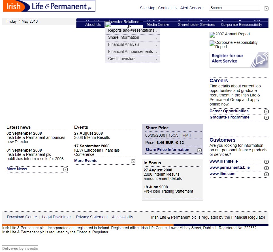This screenshot has height=252, width=273.
Task: Click the Corporate Responsibility Report image icon
Action: (212, 43)
